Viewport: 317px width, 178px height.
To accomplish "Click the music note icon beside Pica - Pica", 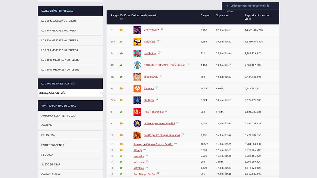I will point(166,111).
